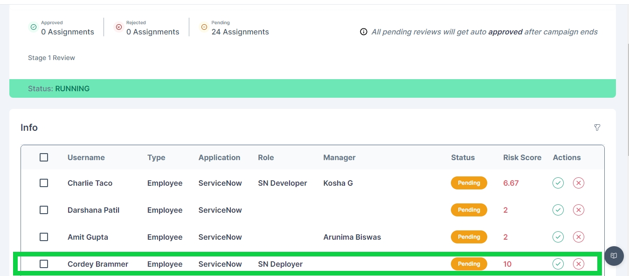Screen dimensions: 629x276
Task: Reject Amit Gupta's assignment
Action: tap(579, 237)
